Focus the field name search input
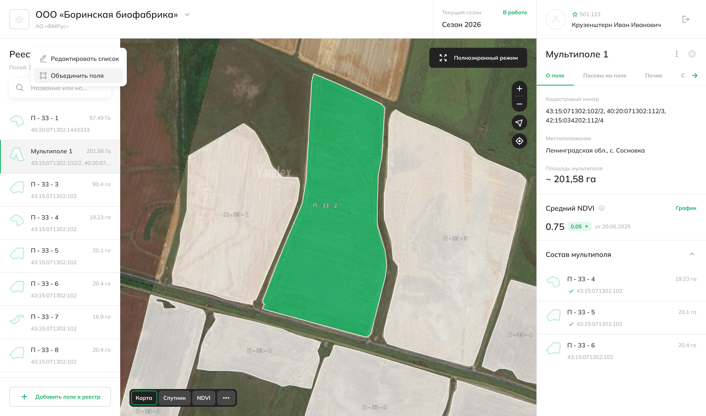Image resolution: width=706 pixels, height=416 pixels. pyautogui.click(x=60, y=88)
